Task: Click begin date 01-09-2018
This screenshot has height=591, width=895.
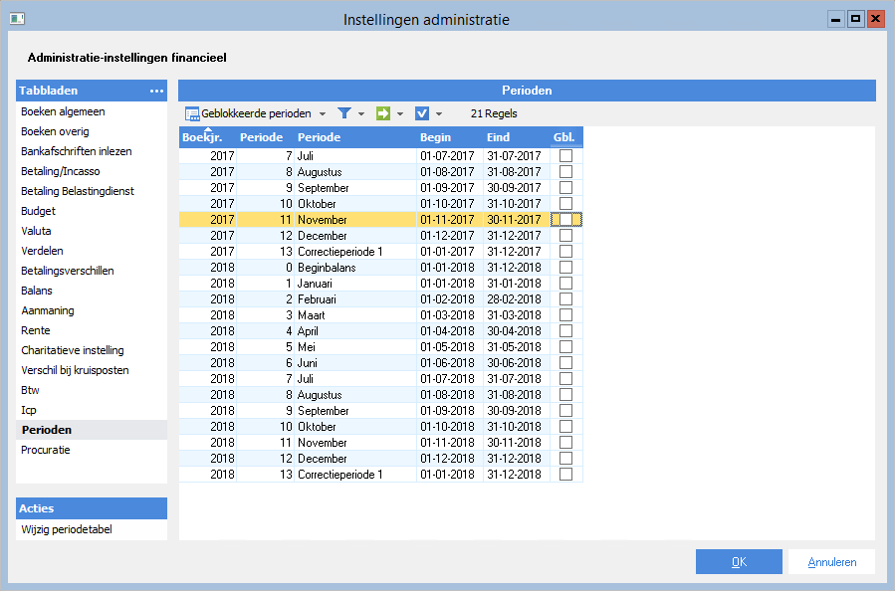Action: tap(447, 411)
